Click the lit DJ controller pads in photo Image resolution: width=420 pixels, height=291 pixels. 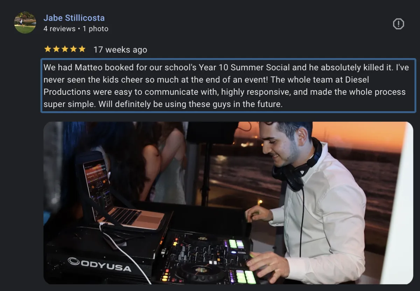237,244
